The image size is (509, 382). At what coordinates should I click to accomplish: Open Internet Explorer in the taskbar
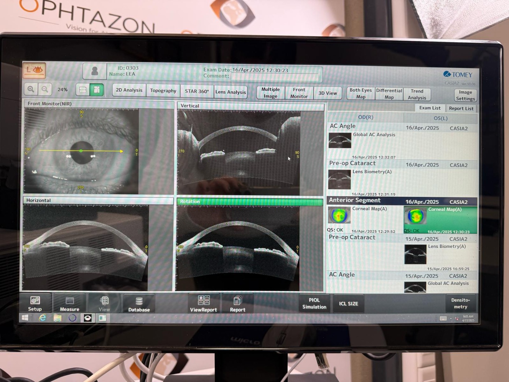43,318
